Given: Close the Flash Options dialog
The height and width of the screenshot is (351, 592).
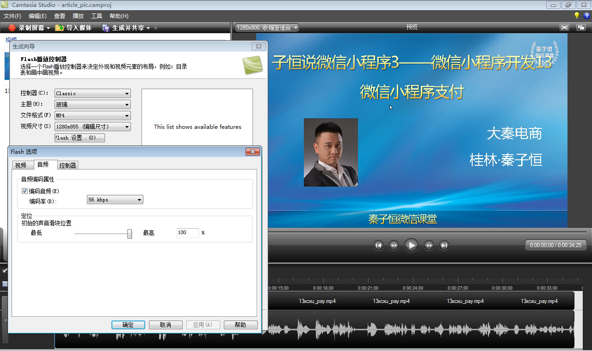Looking at the screenshot, I should (252, 151).
